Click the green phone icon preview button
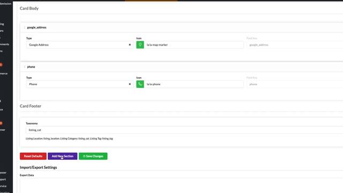 pos(140,84)
